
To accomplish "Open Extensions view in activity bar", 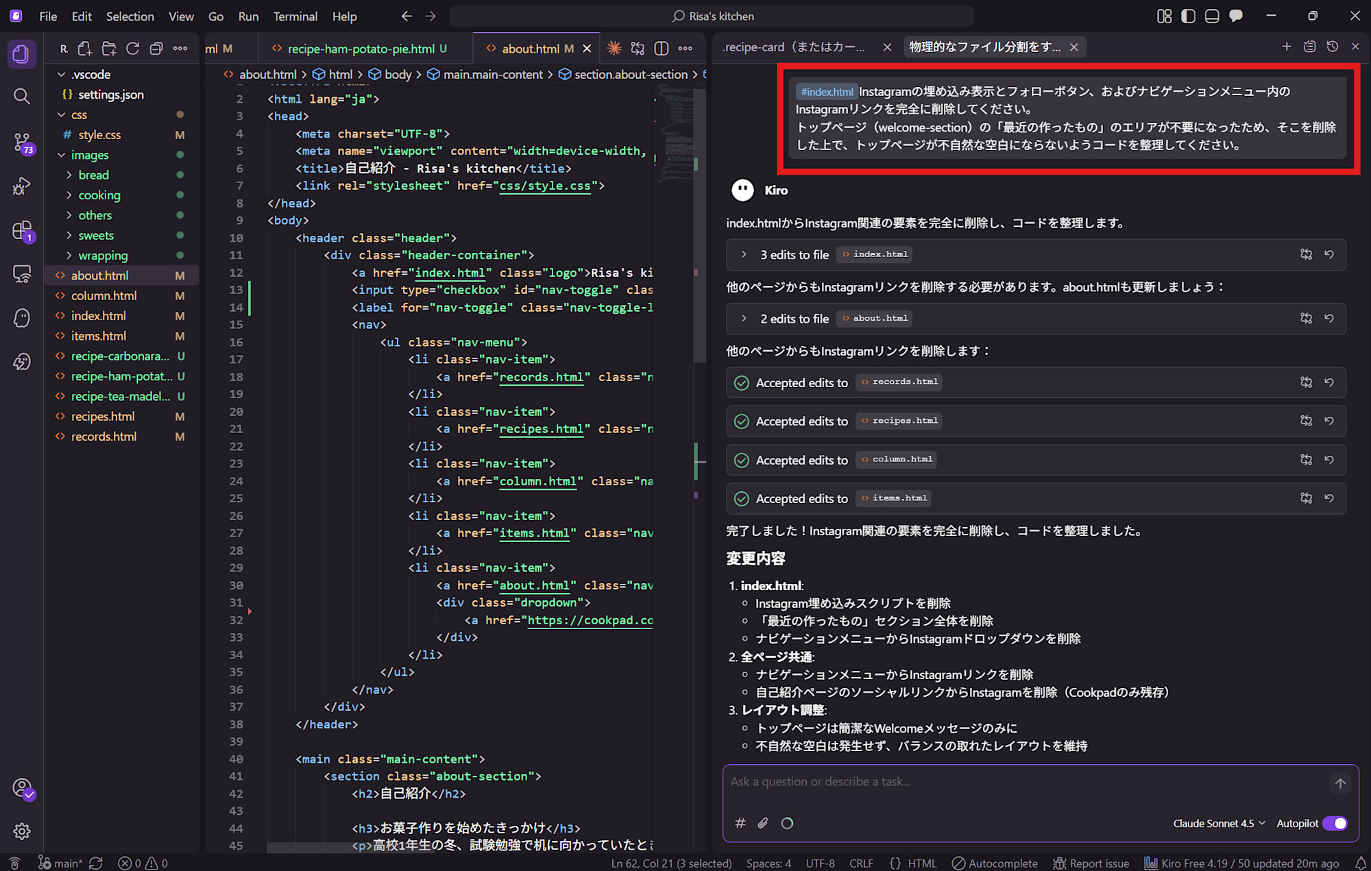I will (22, 231).
